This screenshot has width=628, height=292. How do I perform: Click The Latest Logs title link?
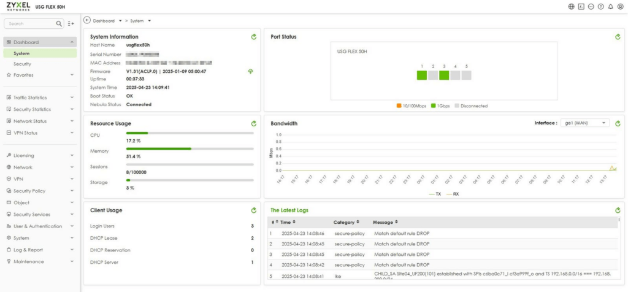point(289,210)
